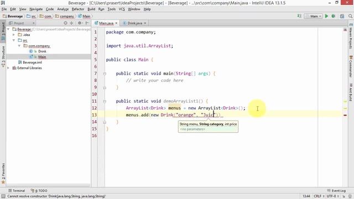Open the Favorites tool window
354x199 pixels.
3,173
